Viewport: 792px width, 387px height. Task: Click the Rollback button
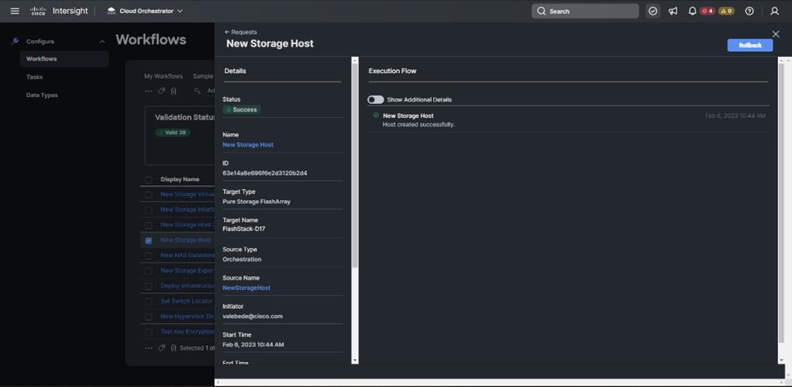click(x=749, y=45)
